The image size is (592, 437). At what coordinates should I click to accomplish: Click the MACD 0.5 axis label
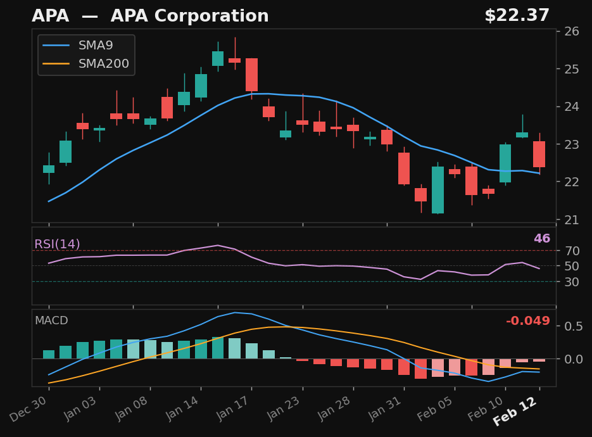pyautogui.click(x=574, y=326)
